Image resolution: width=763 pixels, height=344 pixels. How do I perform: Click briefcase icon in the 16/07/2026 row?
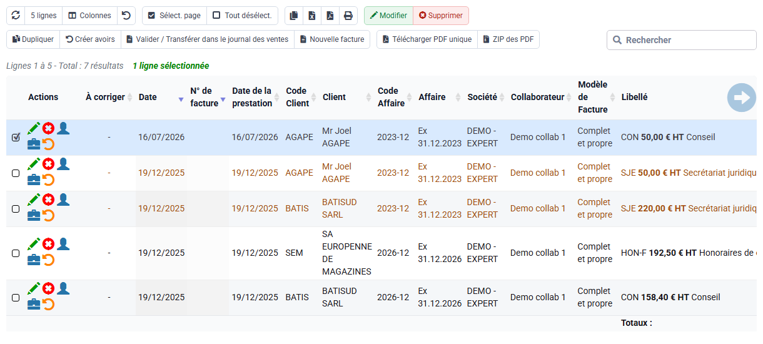34,144
